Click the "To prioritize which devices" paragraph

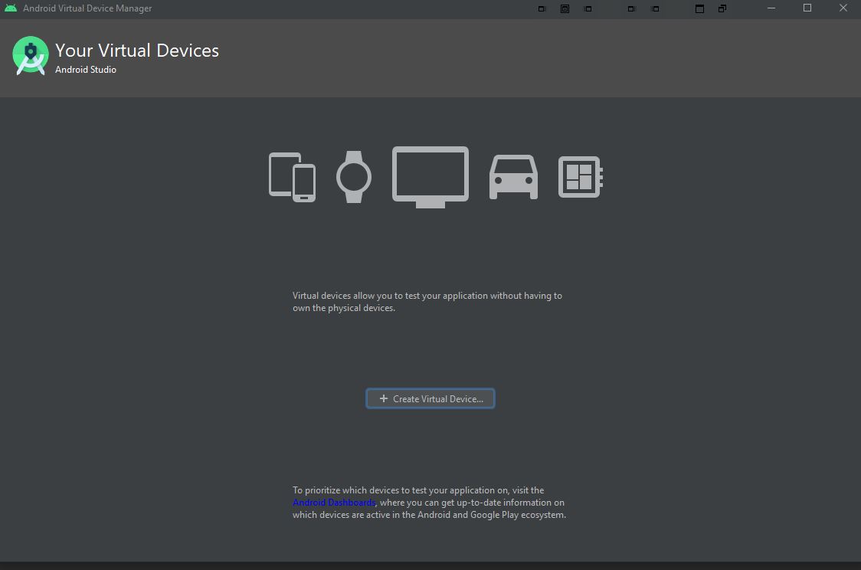430,503
